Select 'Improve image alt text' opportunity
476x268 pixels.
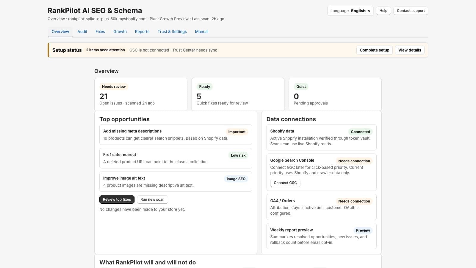click(x=176, y=182)
